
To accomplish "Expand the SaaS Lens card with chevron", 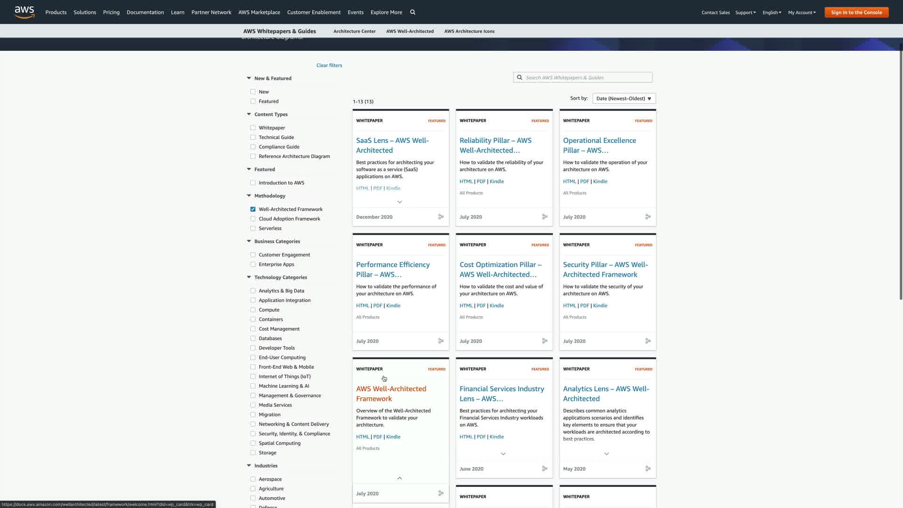I will point(400,202).
